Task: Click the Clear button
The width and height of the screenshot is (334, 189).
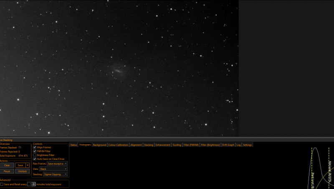Action: [7, 165]
